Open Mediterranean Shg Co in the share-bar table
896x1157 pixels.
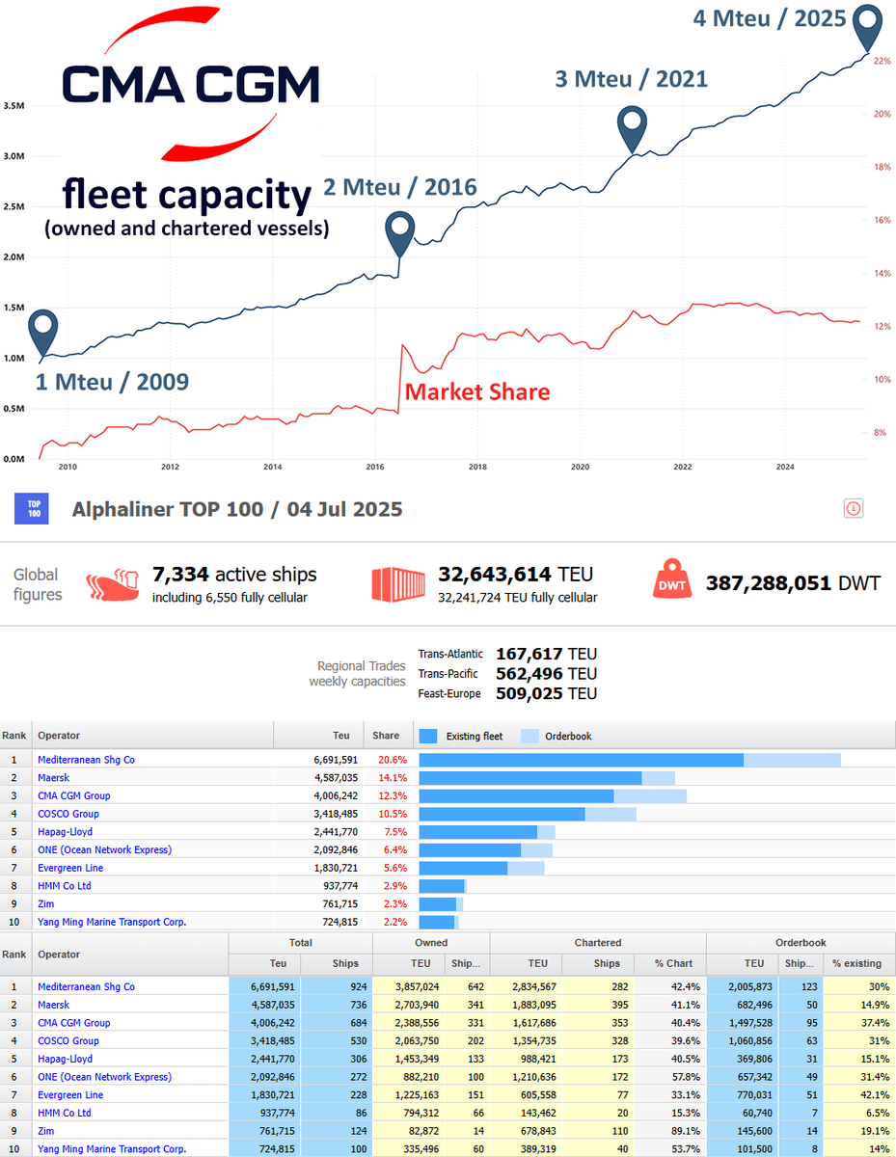click(86, 760)
